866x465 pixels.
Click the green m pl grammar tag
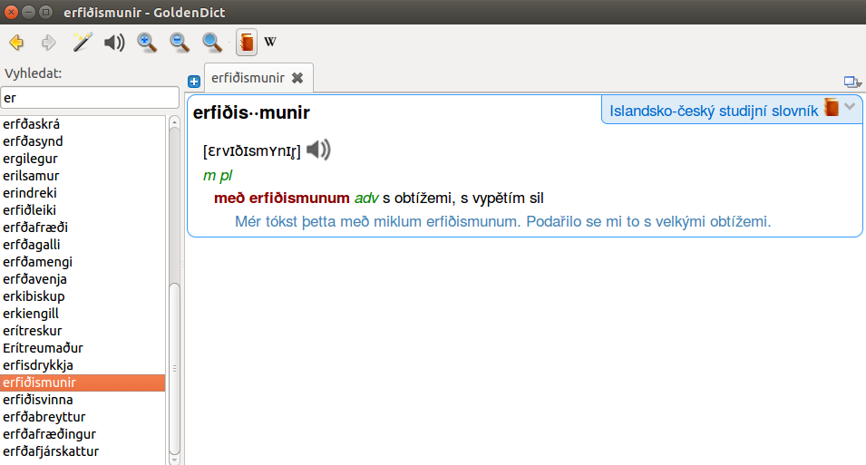(x=218, y=176)
